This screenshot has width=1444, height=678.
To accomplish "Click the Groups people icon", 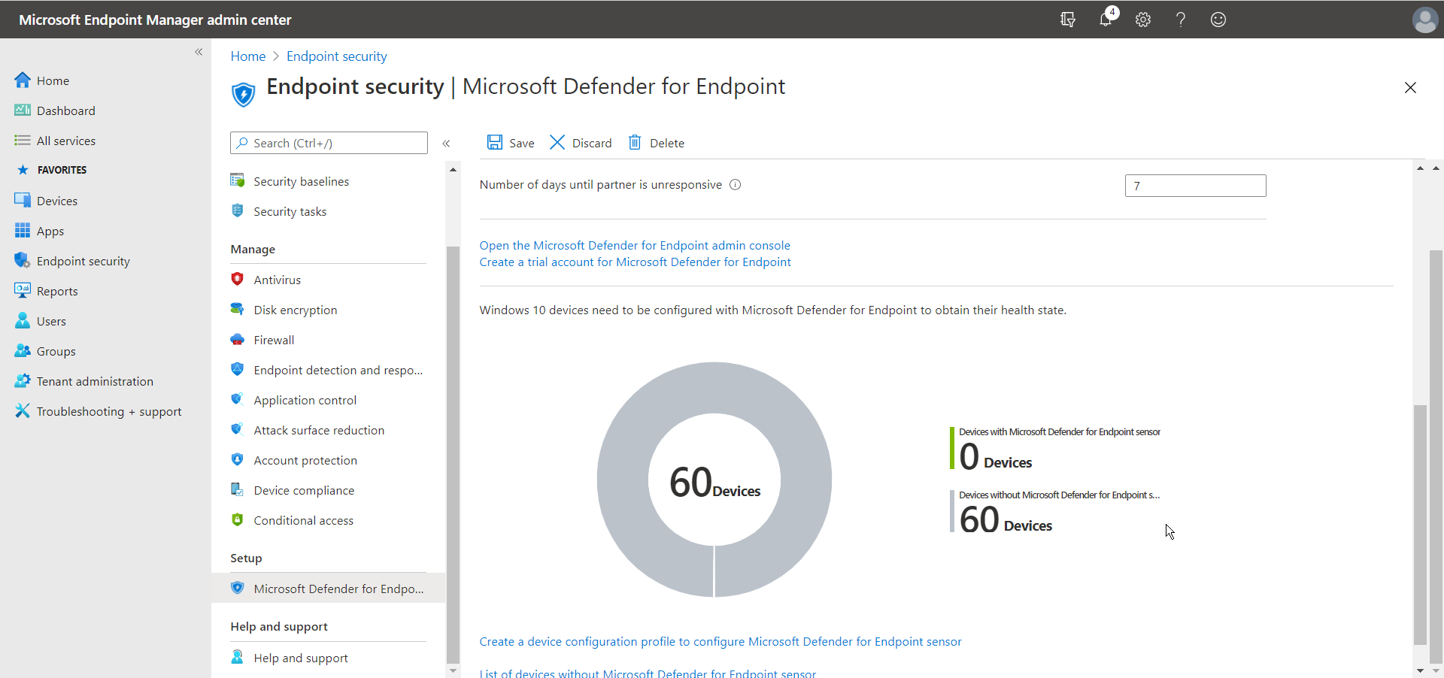I will point(23,351).
